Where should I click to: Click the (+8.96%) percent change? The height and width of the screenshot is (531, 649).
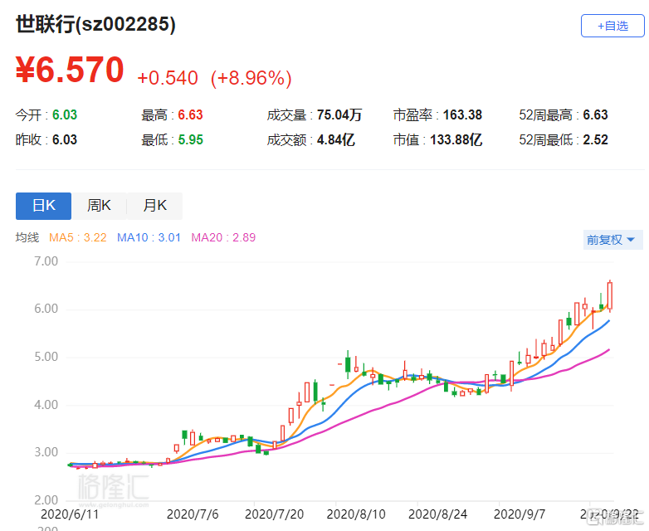tap(251, 78)
